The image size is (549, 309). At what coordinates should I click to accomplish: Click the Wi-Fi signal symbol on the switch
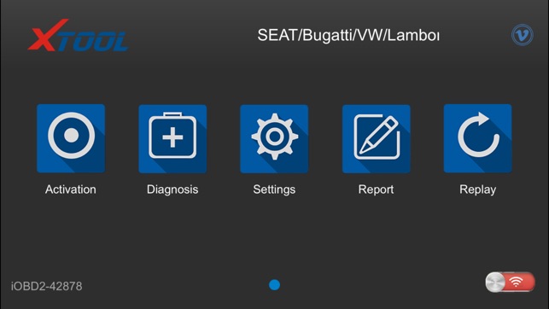tap(516, 282)
